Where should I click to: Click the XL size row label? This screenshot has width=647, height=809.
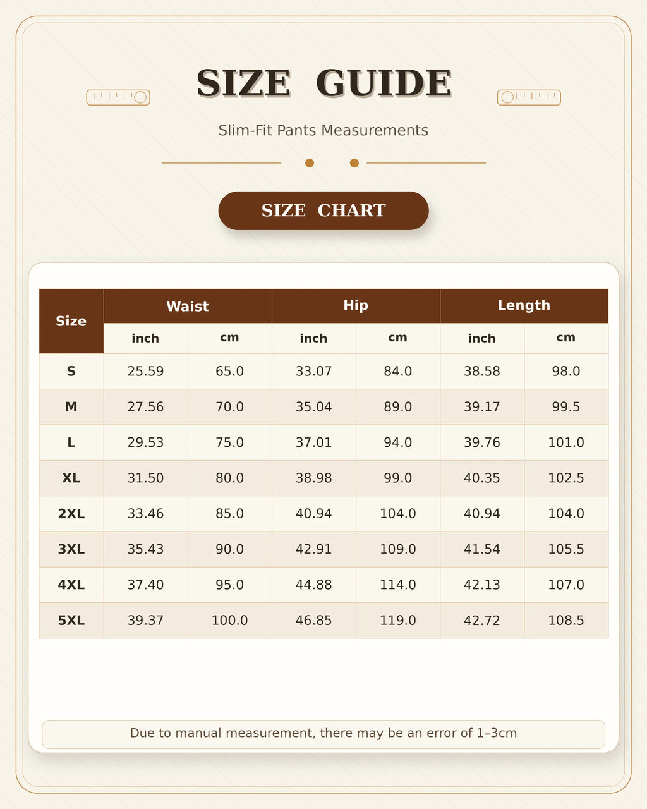(x=71, y=478)
